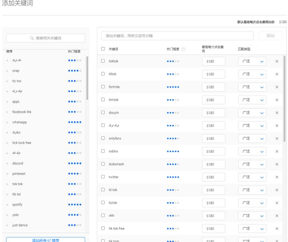Open the popularity help question icon

click(183, 49)
